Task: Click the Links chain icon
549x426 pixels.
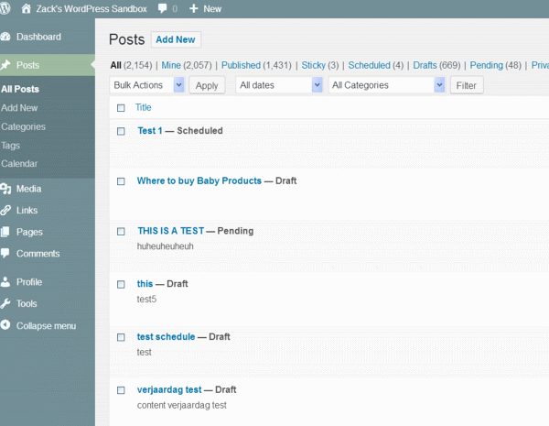Action: 7,211
